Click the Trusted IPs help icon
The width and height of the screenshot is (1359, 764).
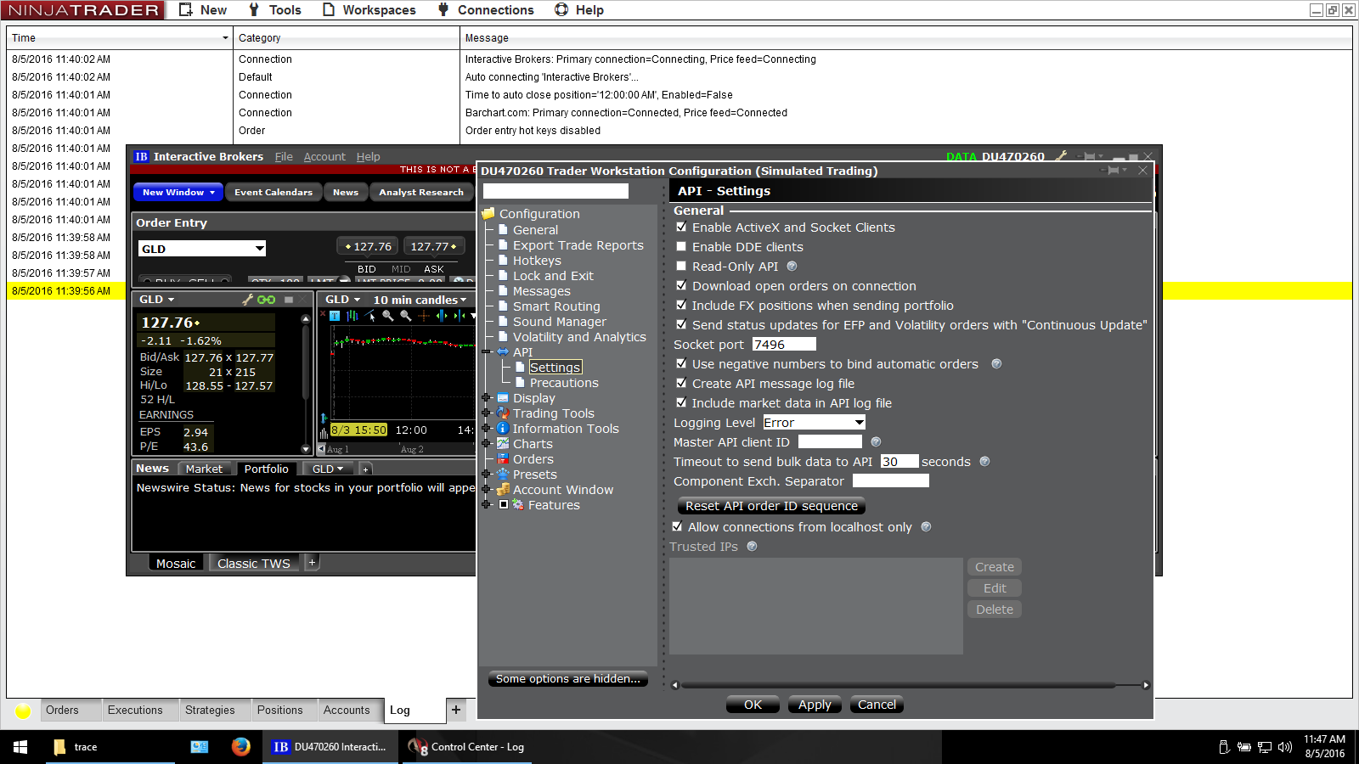[752, 547]
